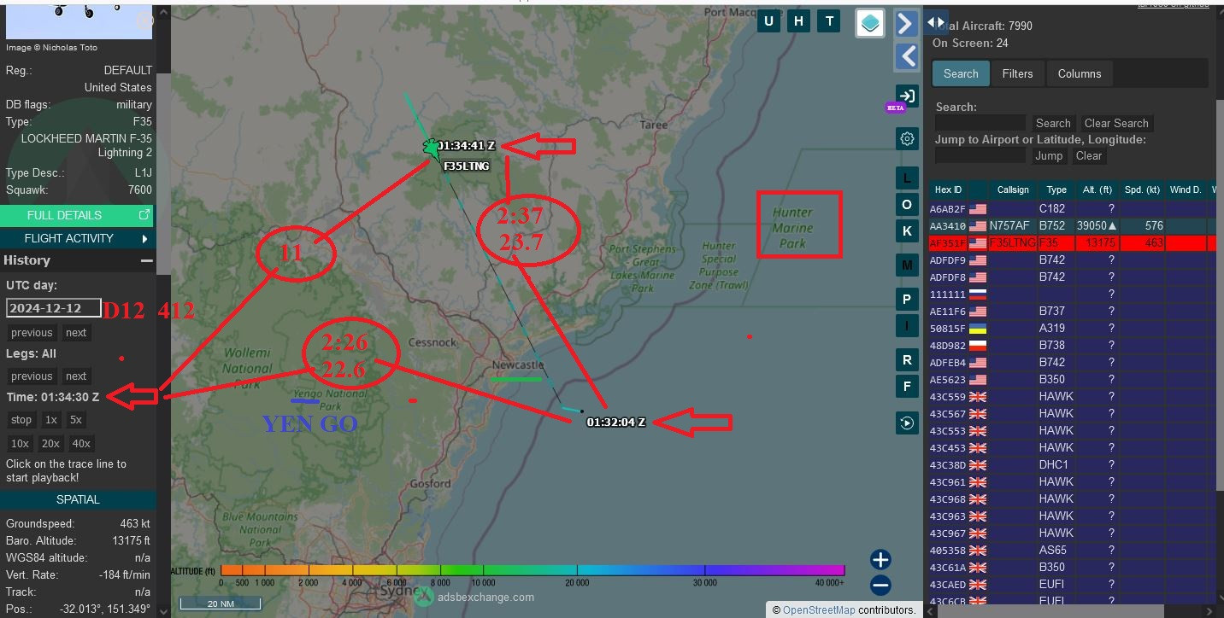
Task: Toggle the U button atop the map
Action: pyautogui.click(x=769, y=21)
